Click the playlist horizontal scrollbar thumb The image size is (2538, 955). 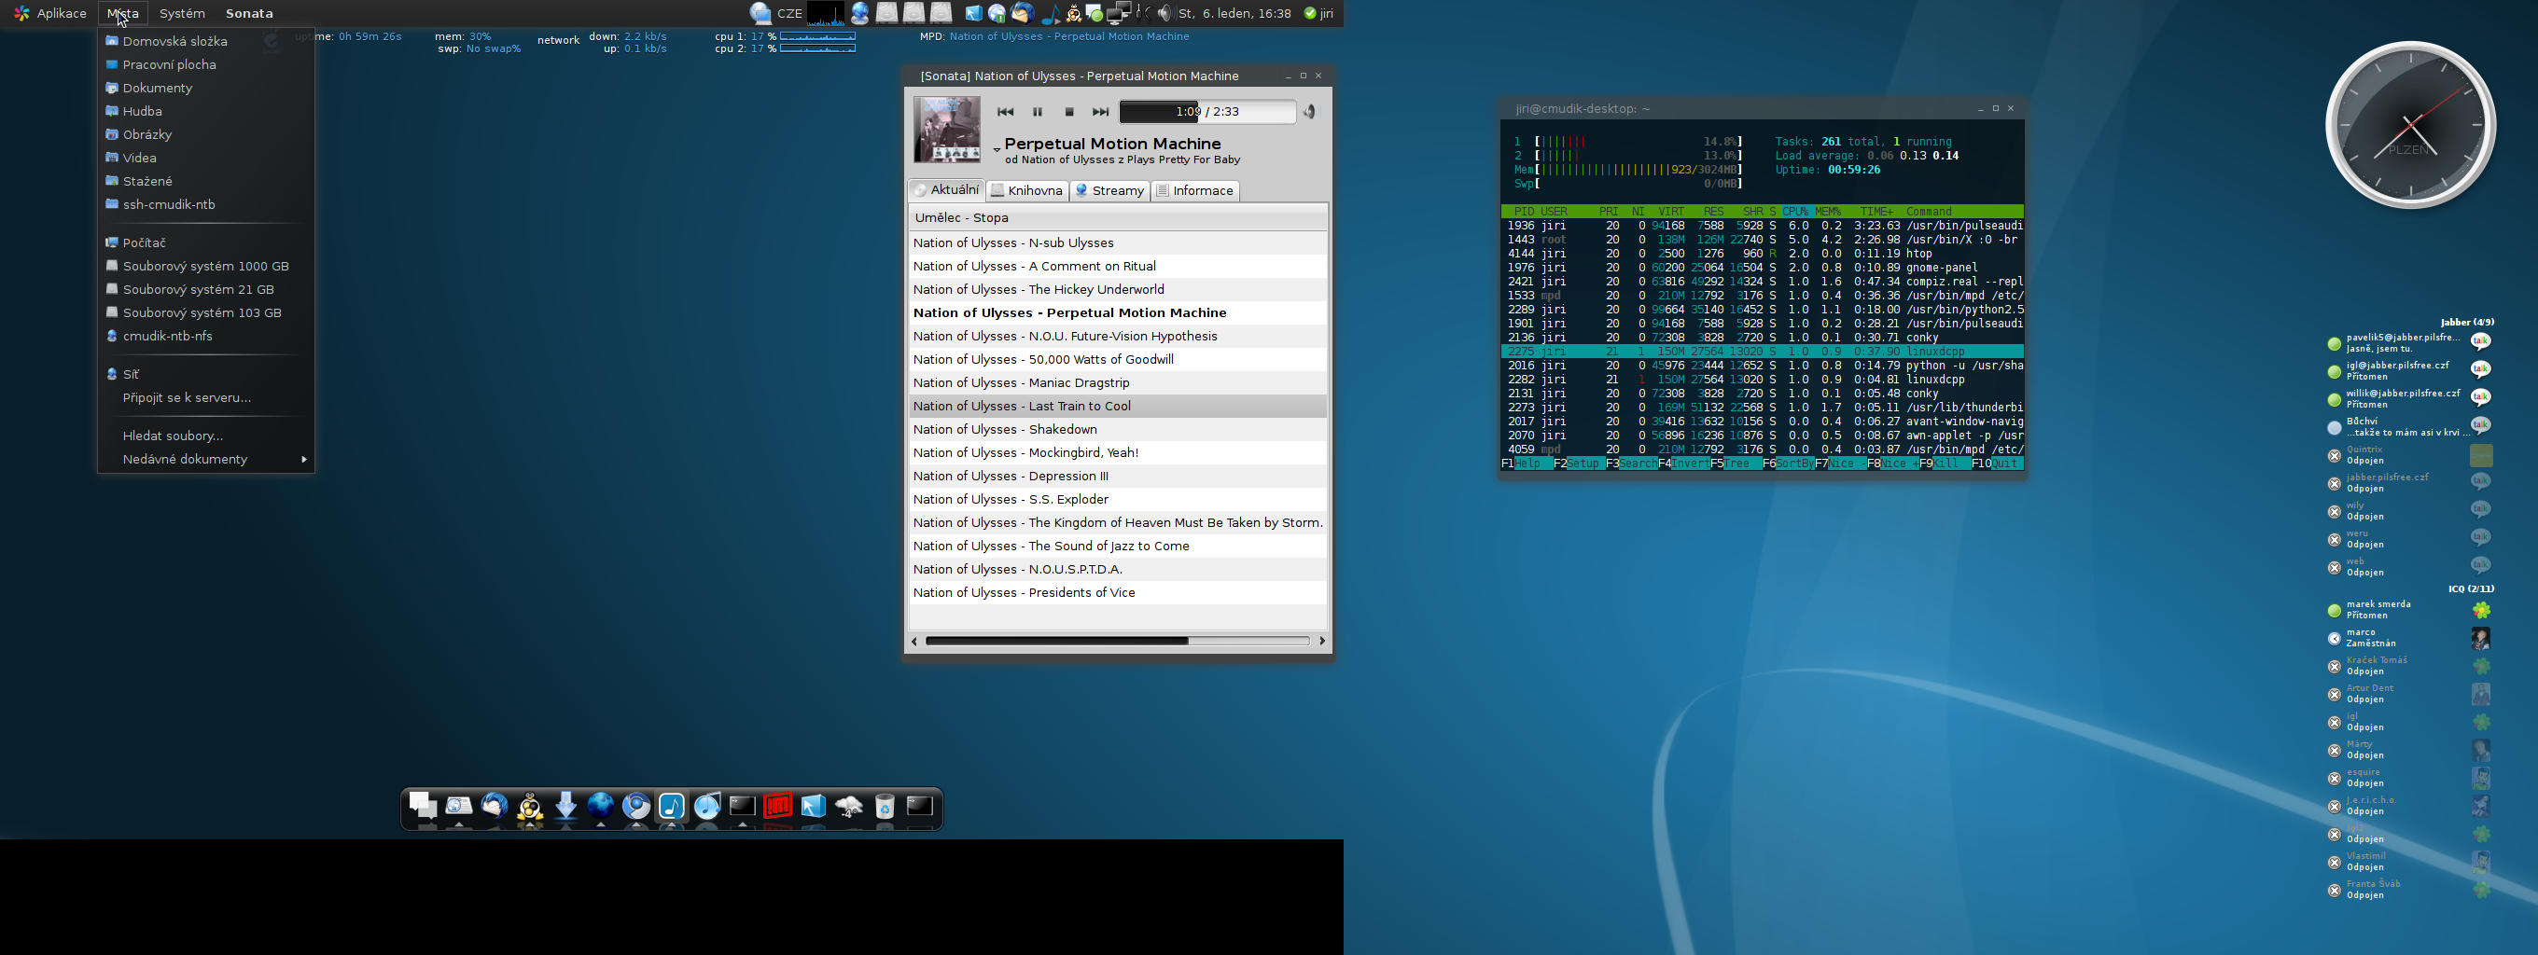1056,641
